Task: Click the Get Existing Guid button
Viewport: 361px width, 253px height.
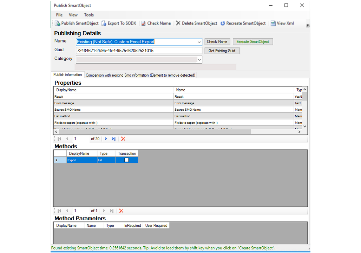Action: click(222, 51)
